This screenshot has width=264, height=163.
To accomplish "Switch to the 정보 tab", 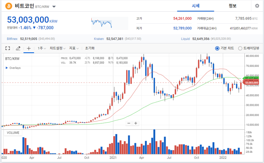I will (x=232, y=6).
